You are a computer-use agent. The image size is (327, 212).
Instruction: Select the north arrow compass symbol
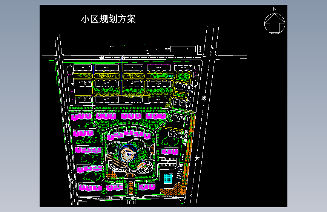(275, 24)
